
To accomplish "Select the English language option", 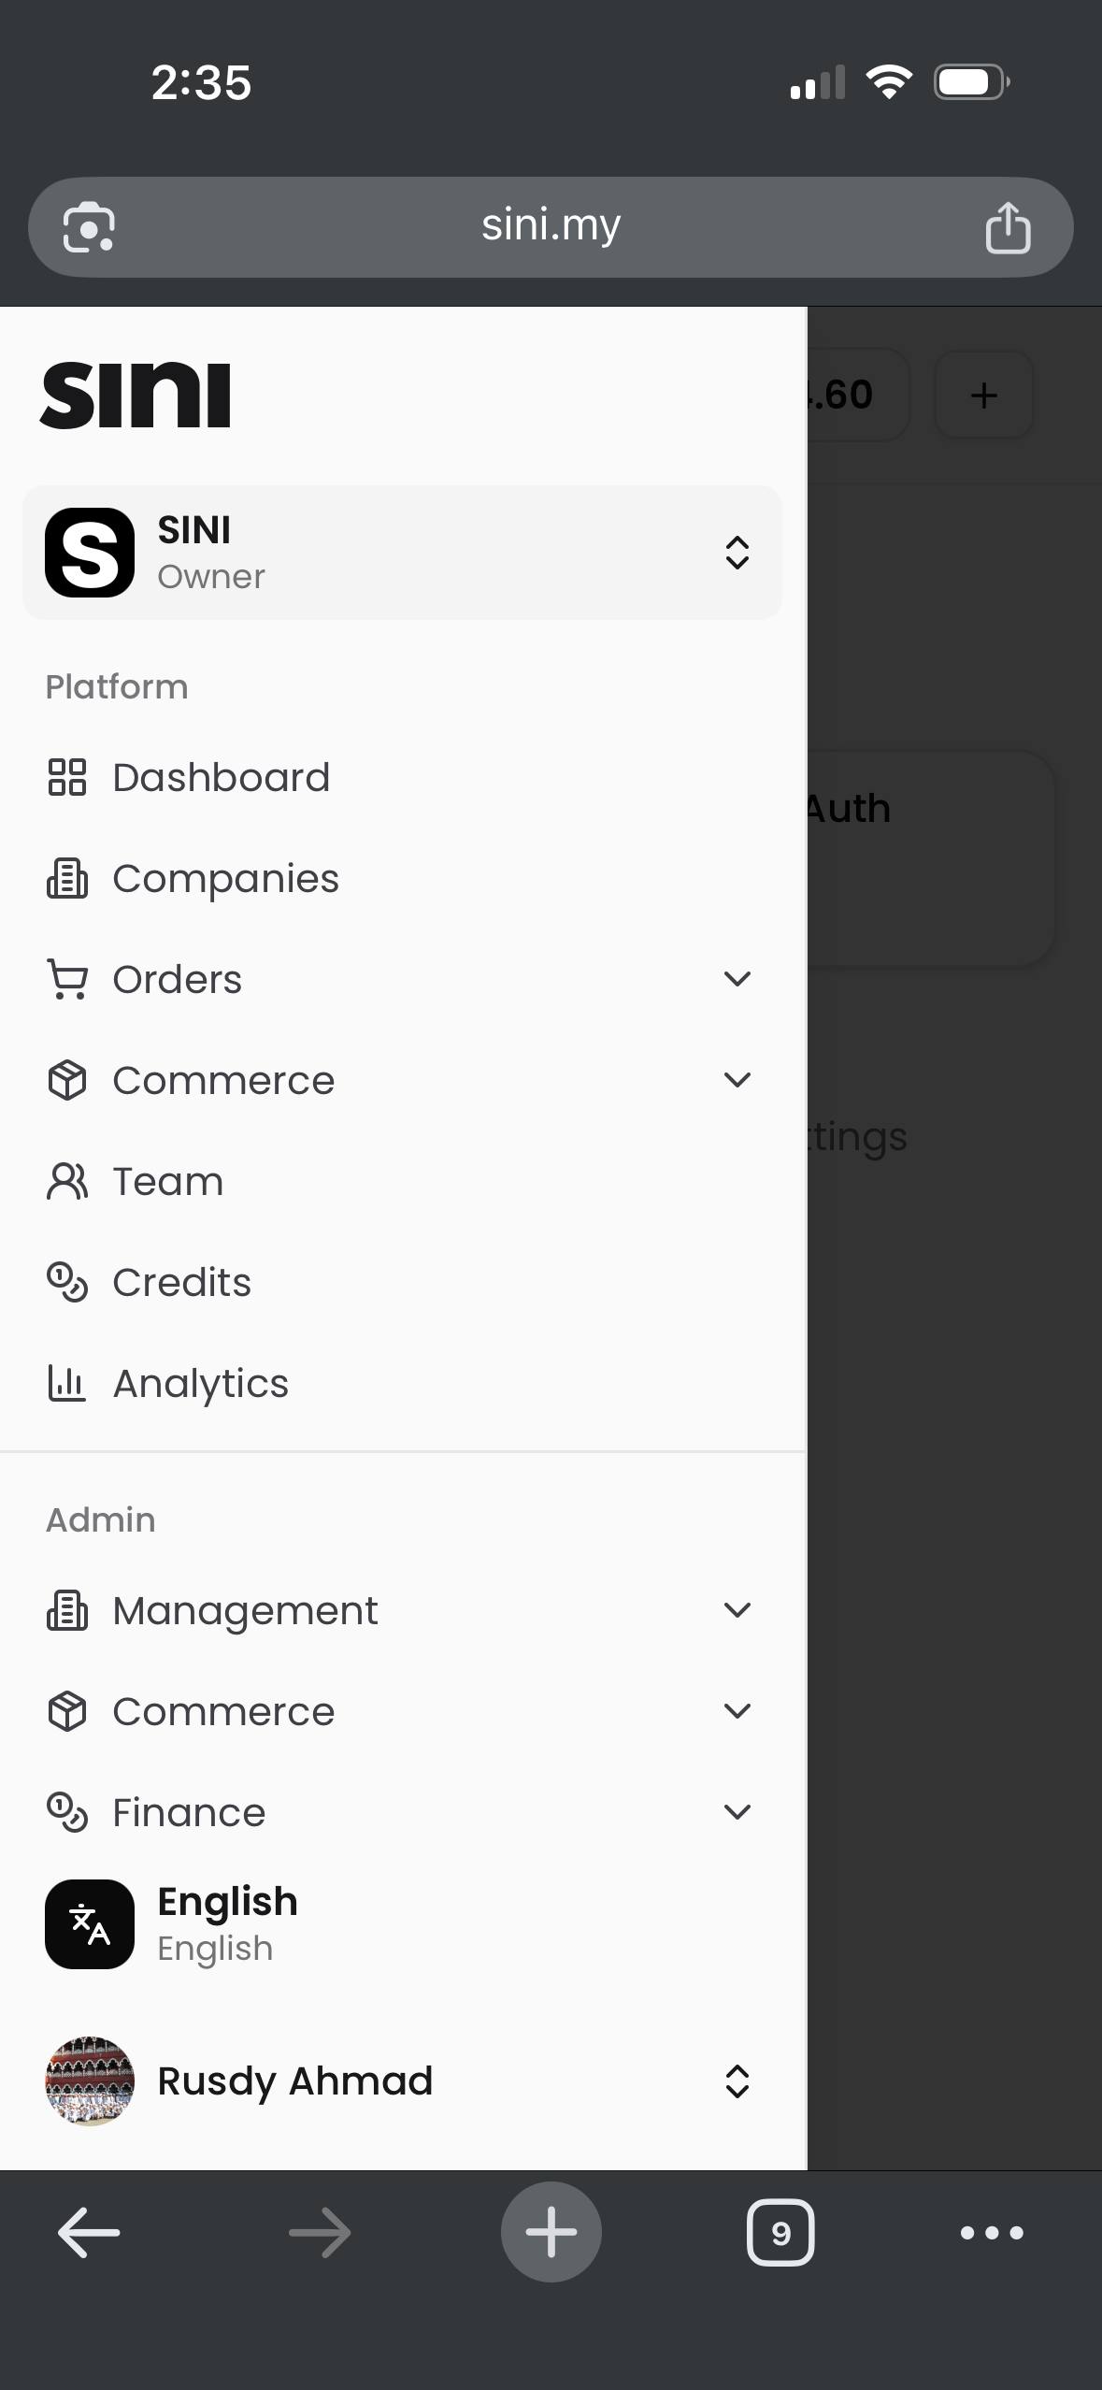I will (227, 1924).
